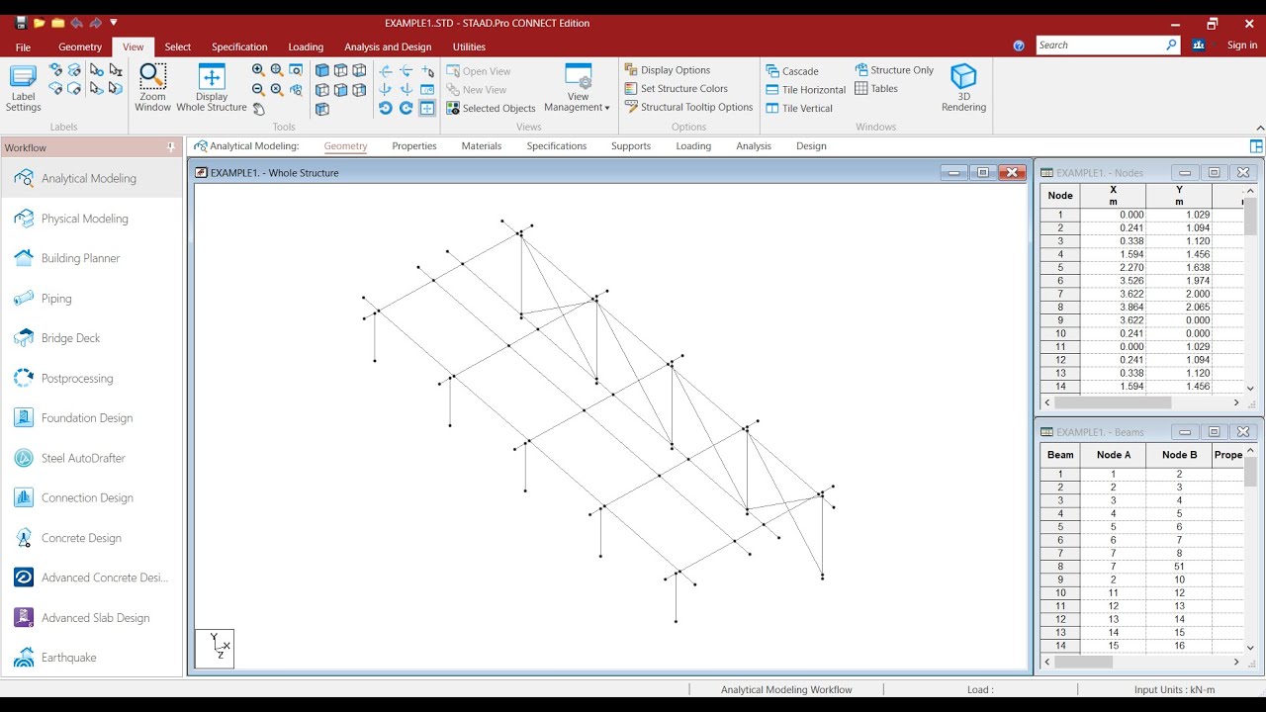Click Display Whole Structure
This screenshot has width=1266, height=712.
[x=212, y=88]
